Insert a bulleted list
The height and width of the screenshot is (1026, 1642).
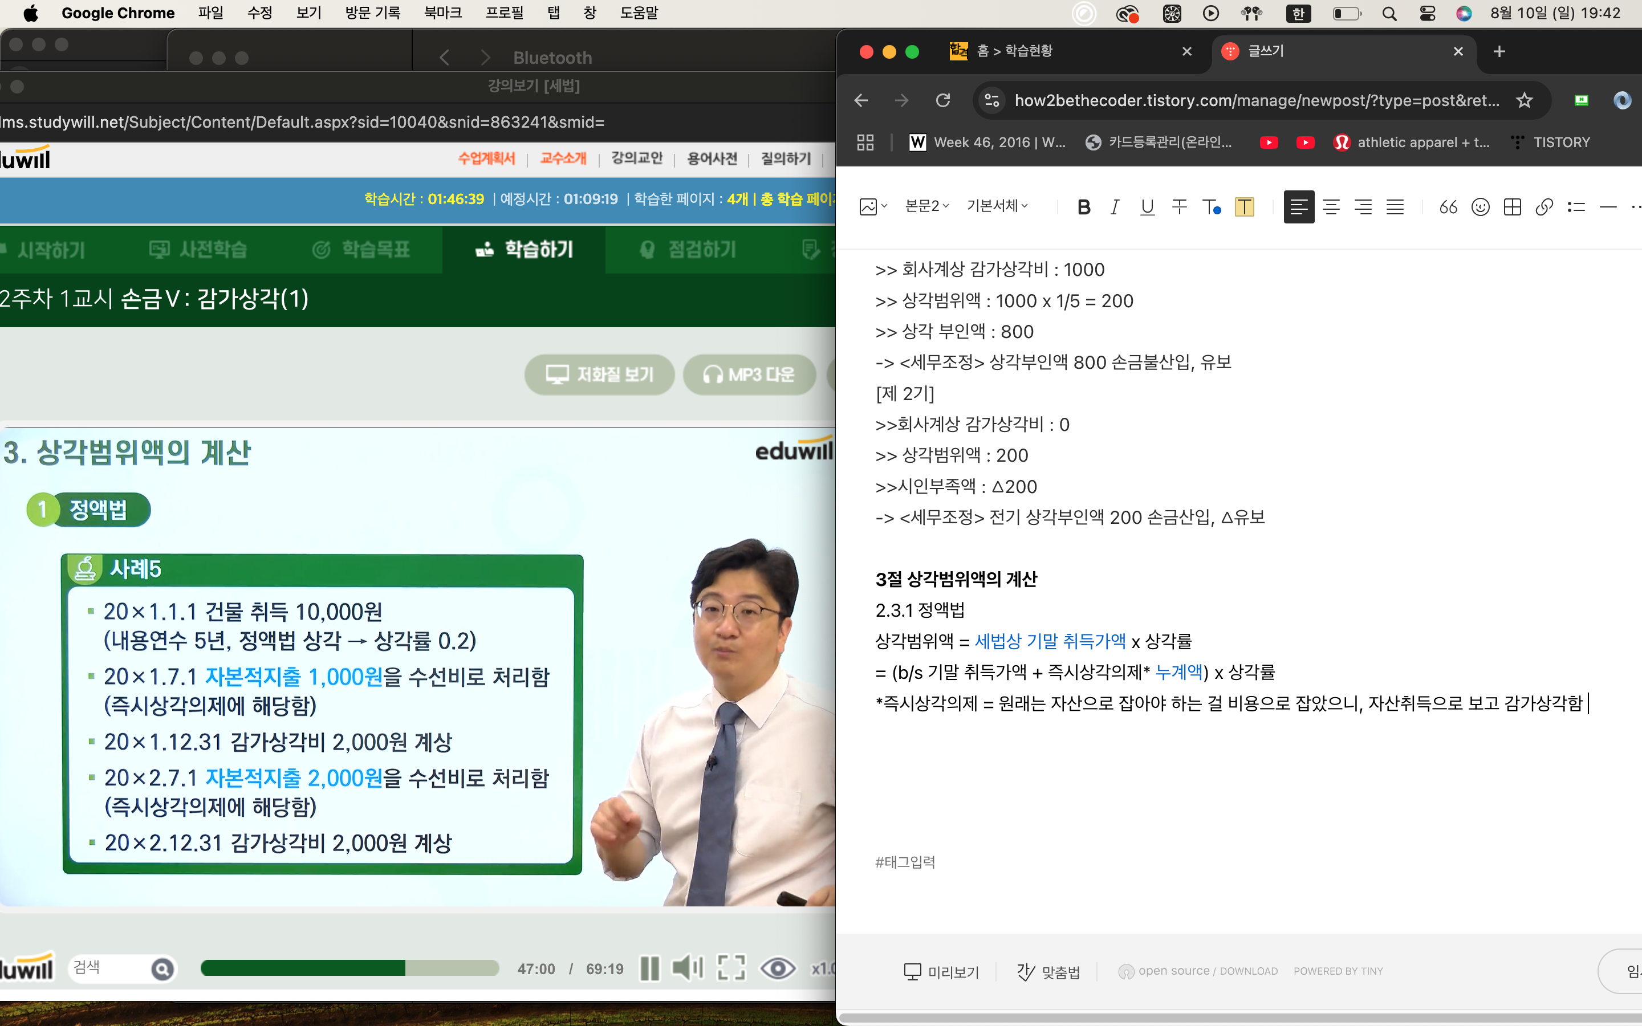[x=1576, y=207]
